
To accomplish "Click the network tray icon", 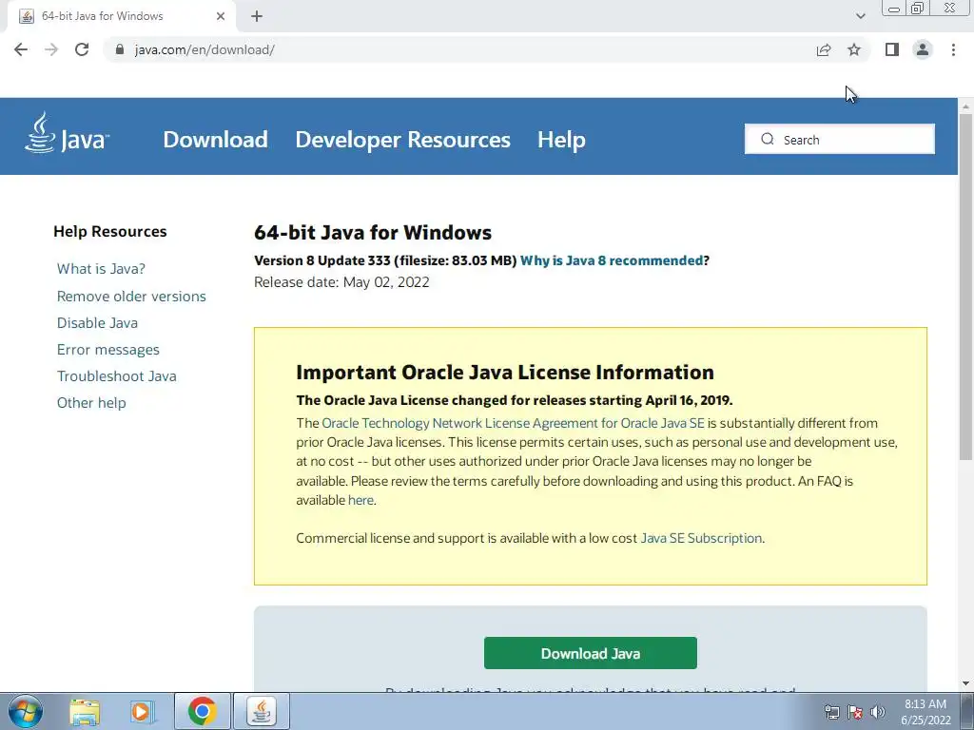I will point(831,712).
